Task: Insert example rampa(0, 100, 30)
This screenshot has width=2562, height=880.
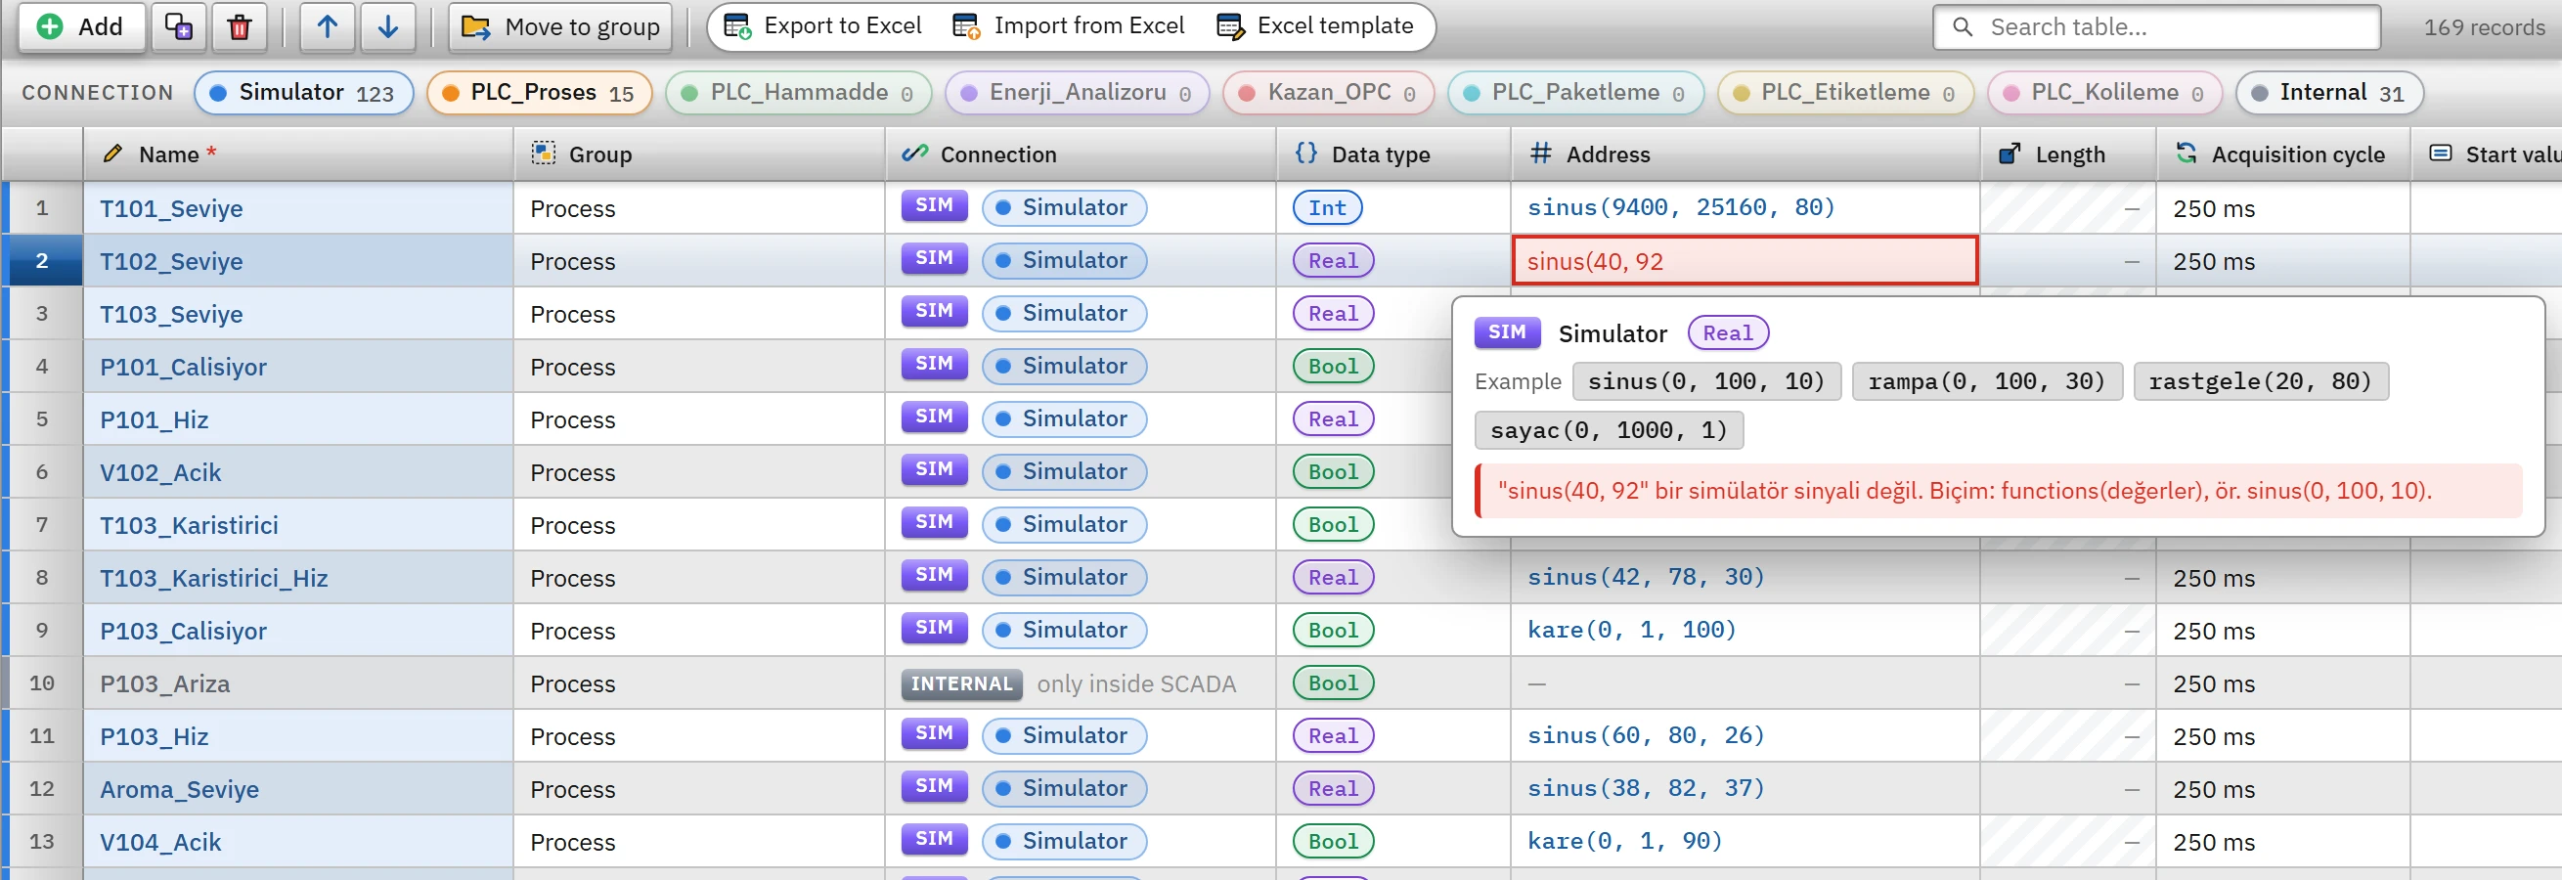Action: pos(1986,382)
